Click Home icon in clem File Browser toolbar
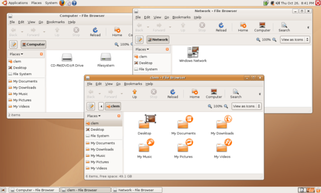 [195, 93]
